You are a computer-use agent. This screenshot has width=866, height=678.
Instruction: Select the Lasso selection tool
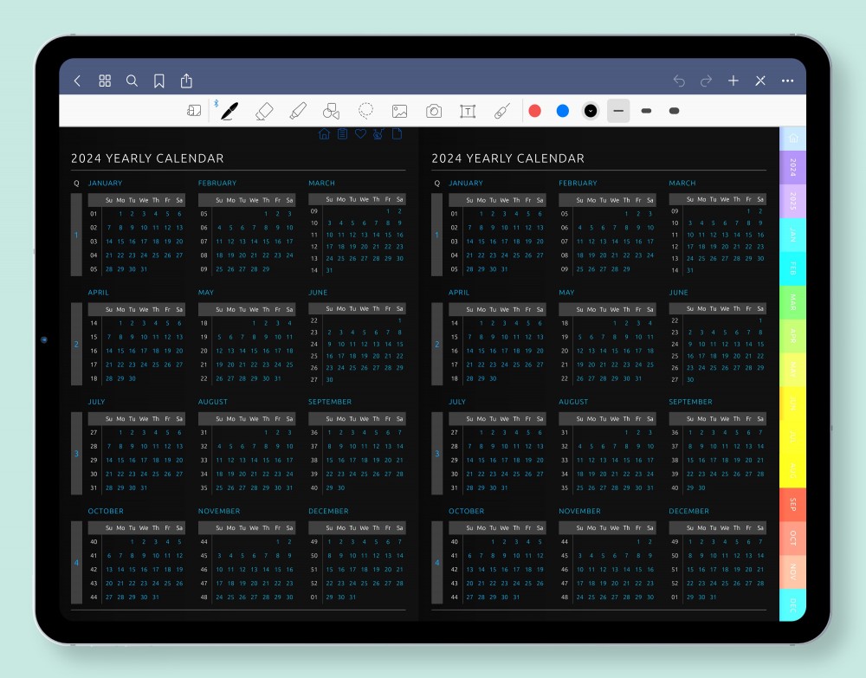(x=365, y=111)
